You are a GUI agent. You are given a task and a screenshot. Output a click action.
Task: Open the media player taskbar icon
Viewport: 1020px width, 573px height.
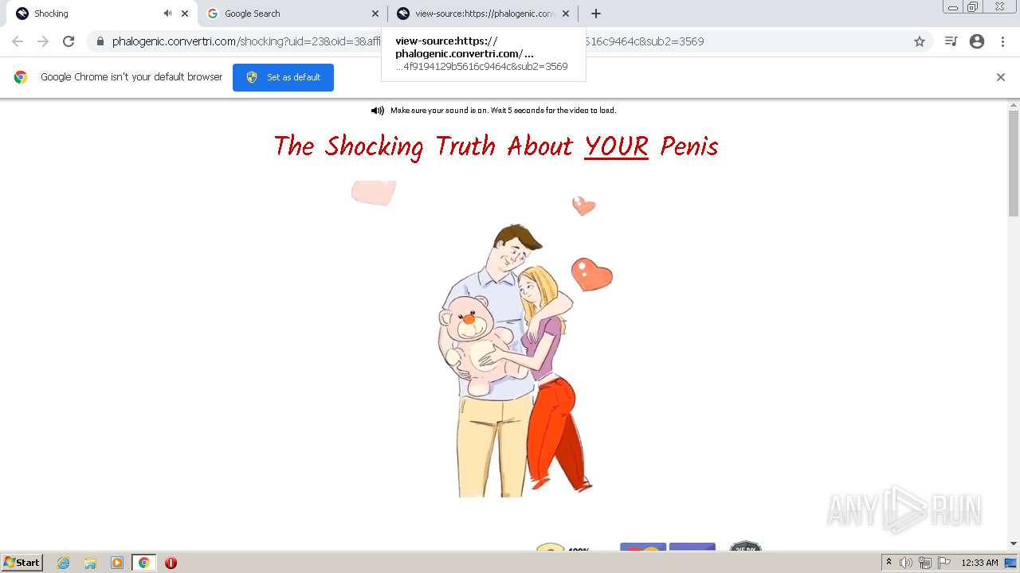pyautogui.click(x=117, y=563)
